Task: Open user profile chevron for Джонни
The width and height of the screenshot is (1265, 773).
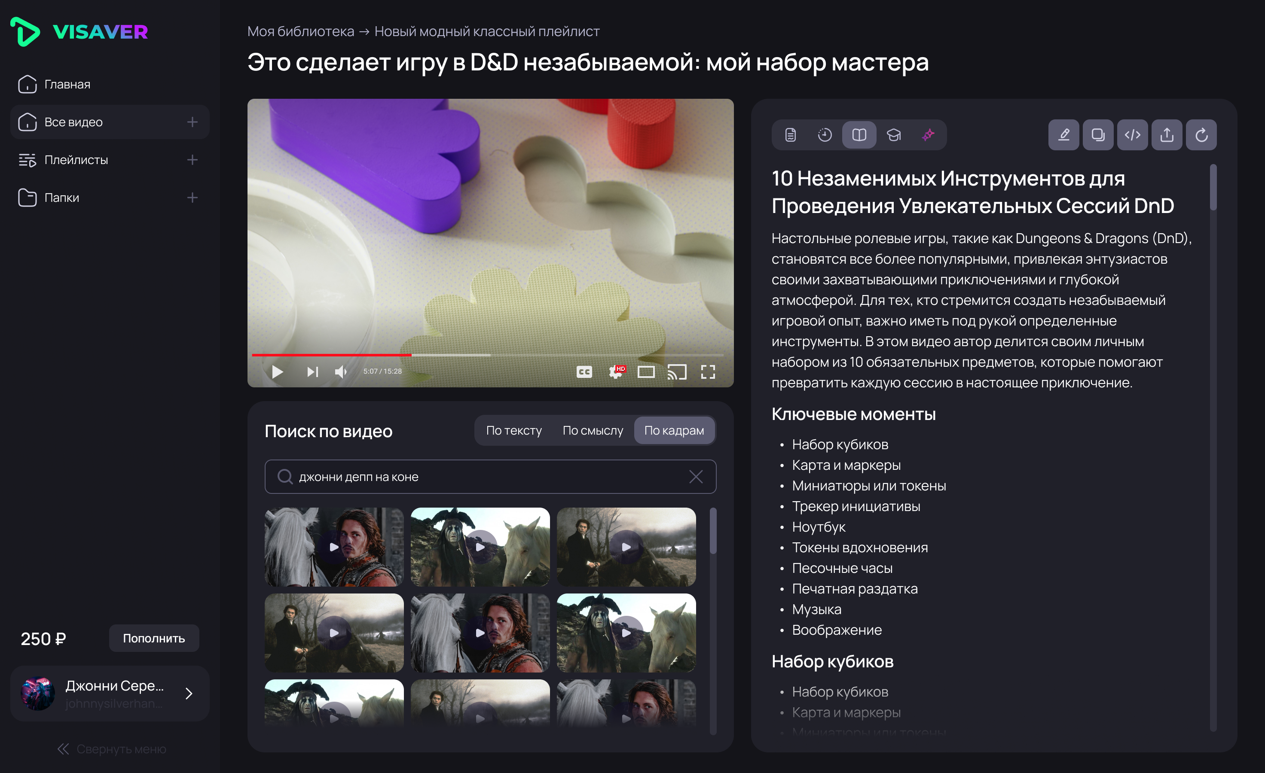Action: click(188, 694)
